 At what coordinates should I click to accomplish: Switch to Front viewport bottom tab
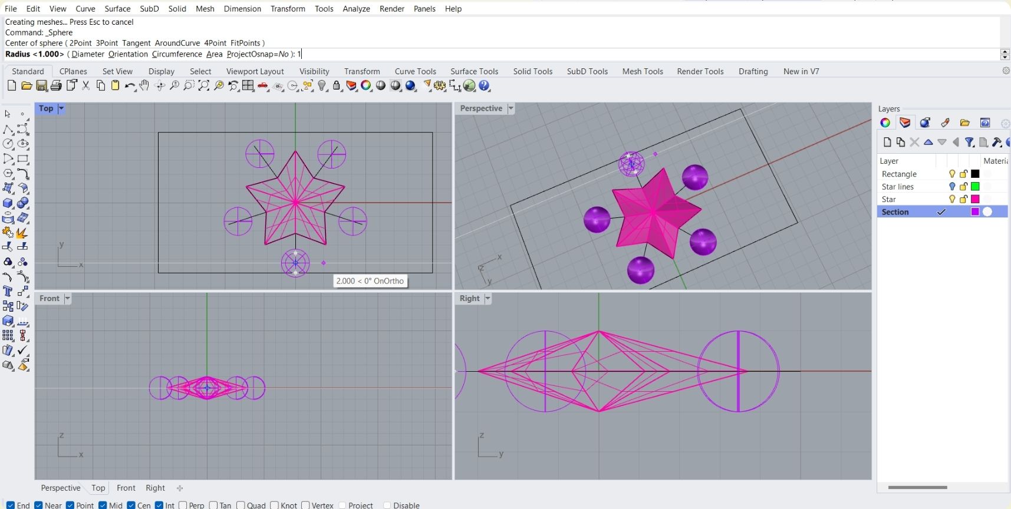[126, 488]
